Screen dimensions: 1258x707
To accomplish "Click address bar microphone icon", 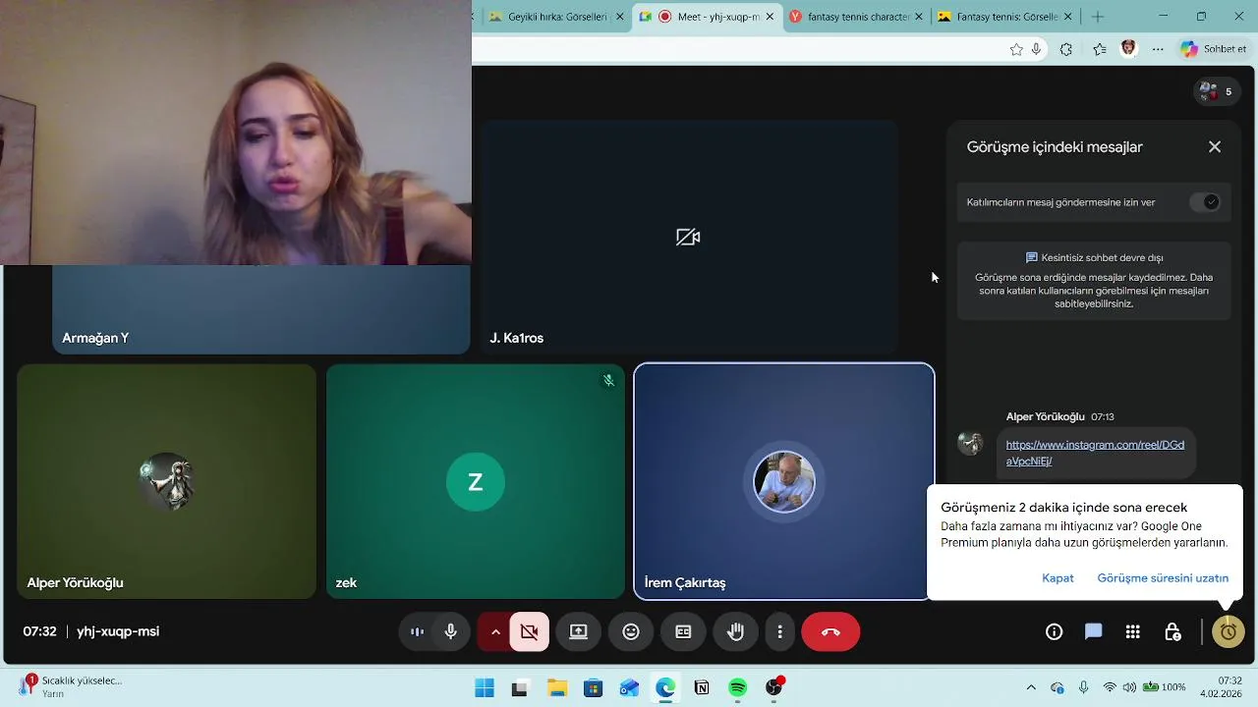I will [x=1036, y=49].
